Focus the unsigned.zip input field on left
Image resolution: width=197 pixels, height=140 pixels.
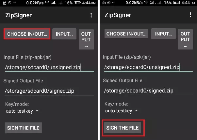(49, 68)
